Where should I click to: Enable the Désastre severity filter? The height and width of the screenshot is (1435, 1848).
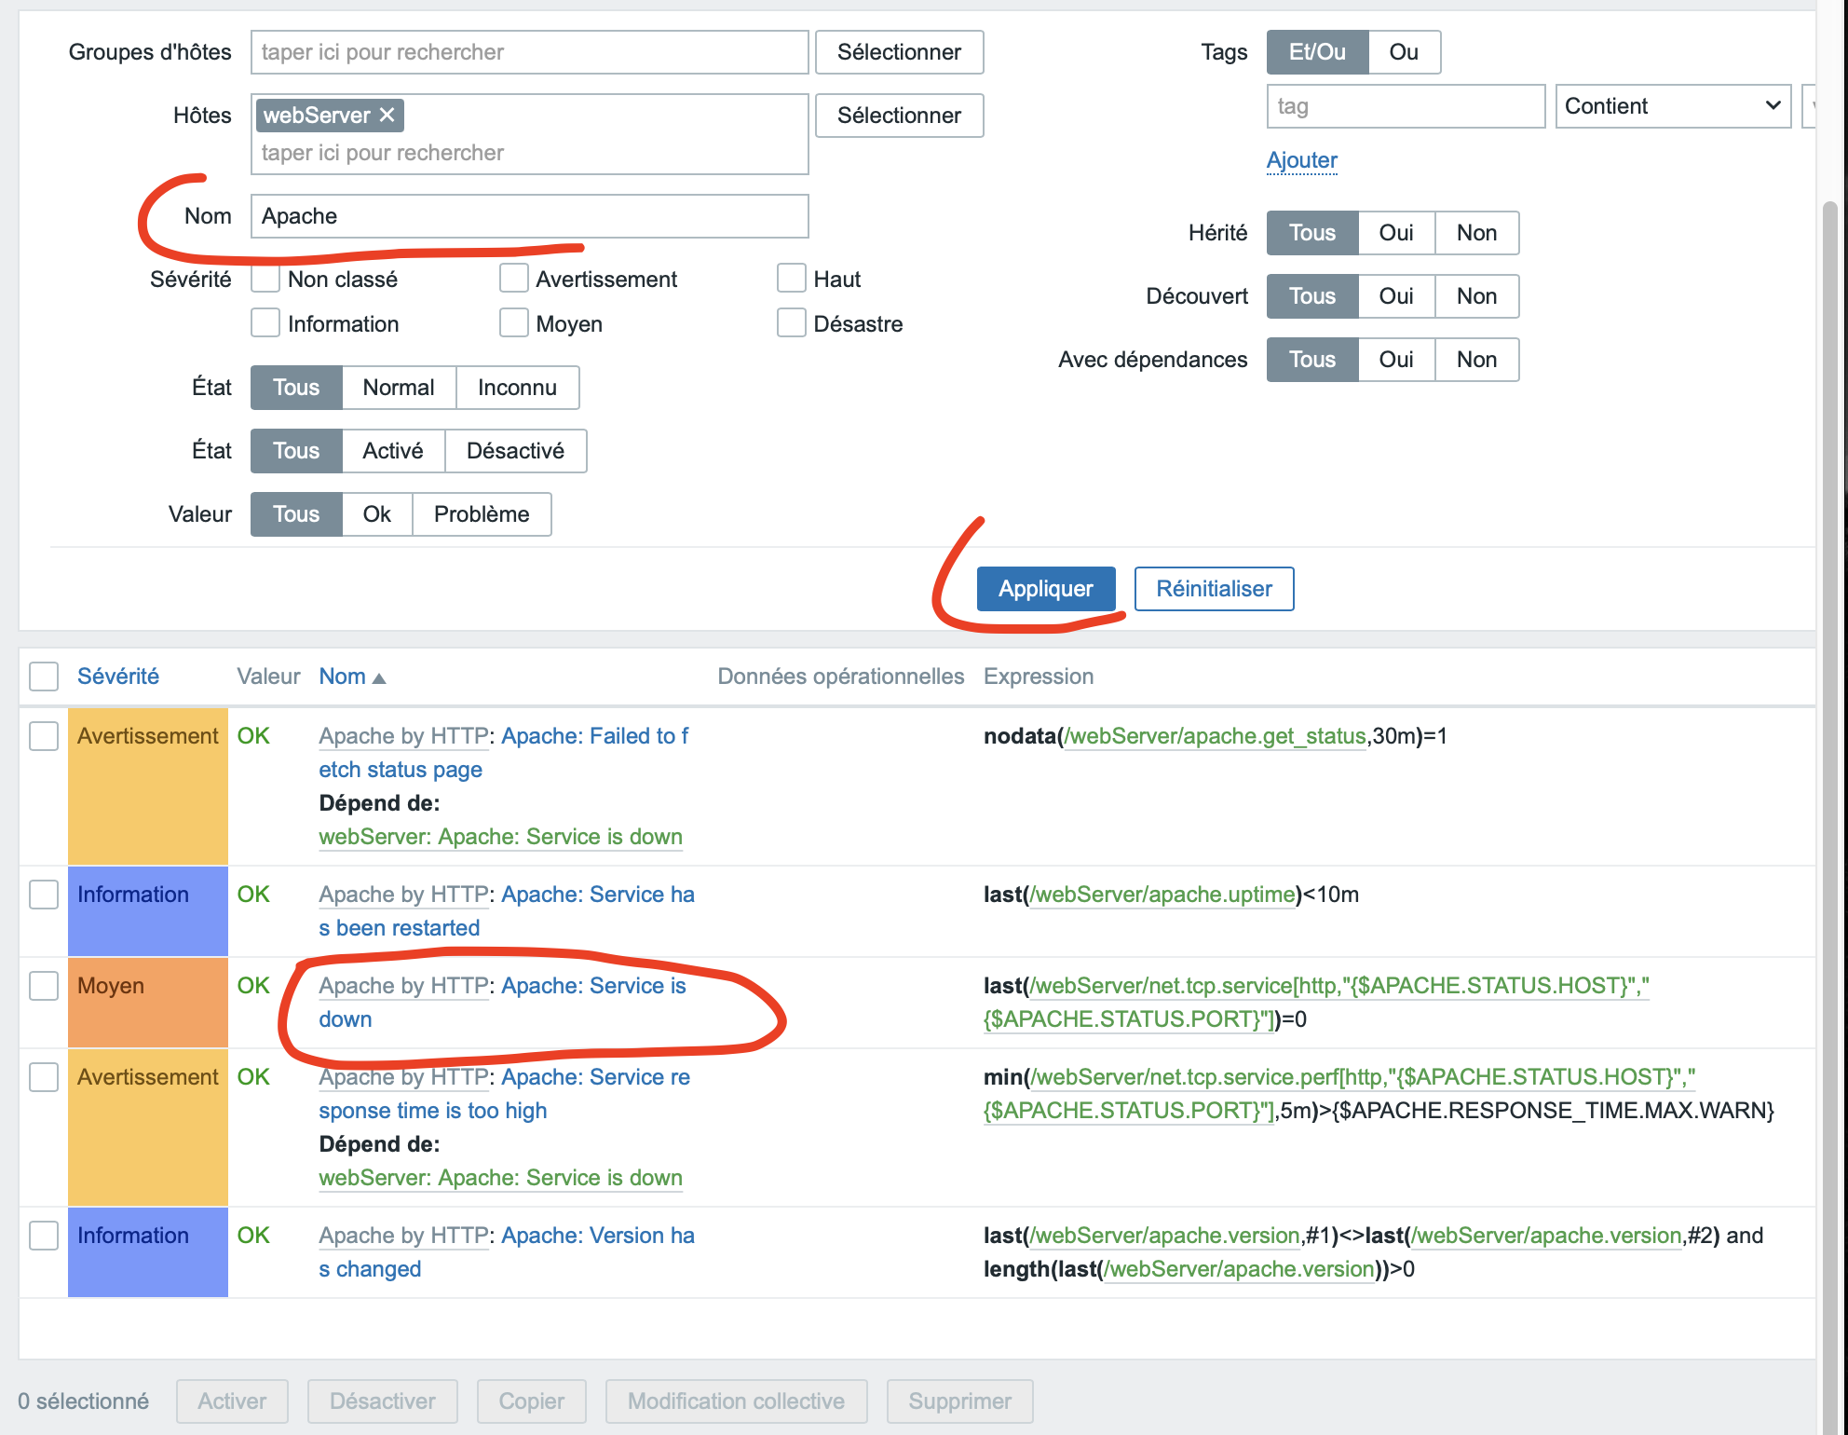point(792,323)
